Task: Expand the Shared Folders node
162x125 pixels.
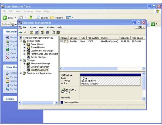Action: pos(25,47)
